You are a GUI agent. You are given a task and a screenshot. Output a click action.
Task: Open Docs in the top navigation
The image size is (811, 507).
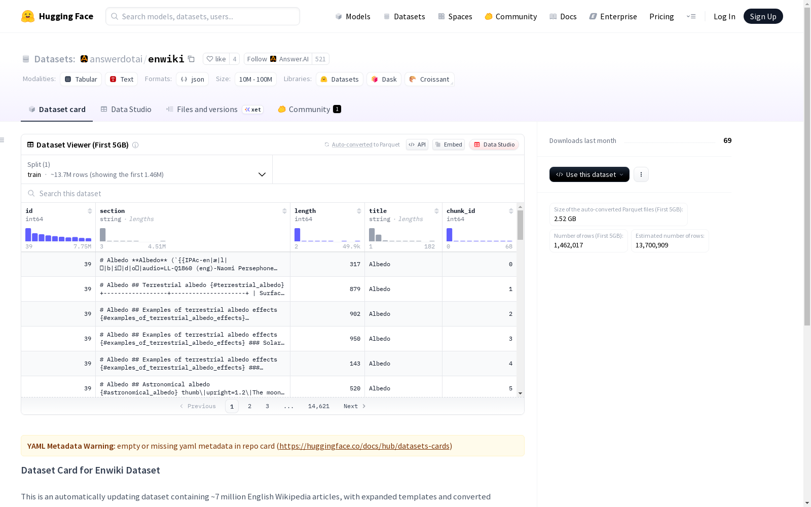click(x=563, y=16)
